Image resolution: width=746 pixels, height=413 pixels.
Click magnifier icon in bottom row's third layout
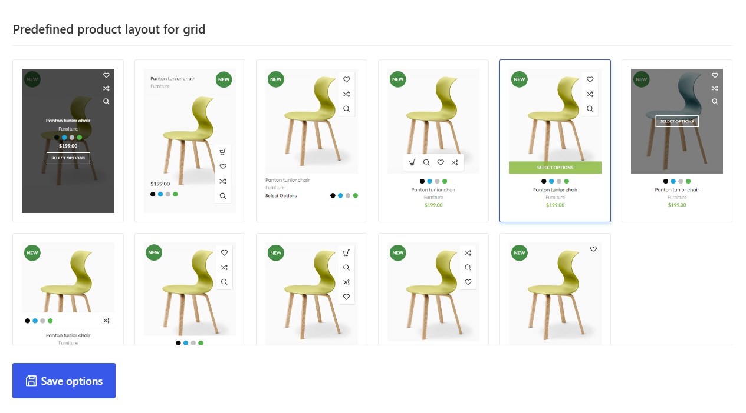pyautogui.click(x=346, y=268)
